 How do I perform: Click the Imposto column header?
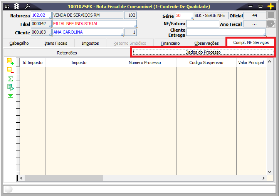79,63
